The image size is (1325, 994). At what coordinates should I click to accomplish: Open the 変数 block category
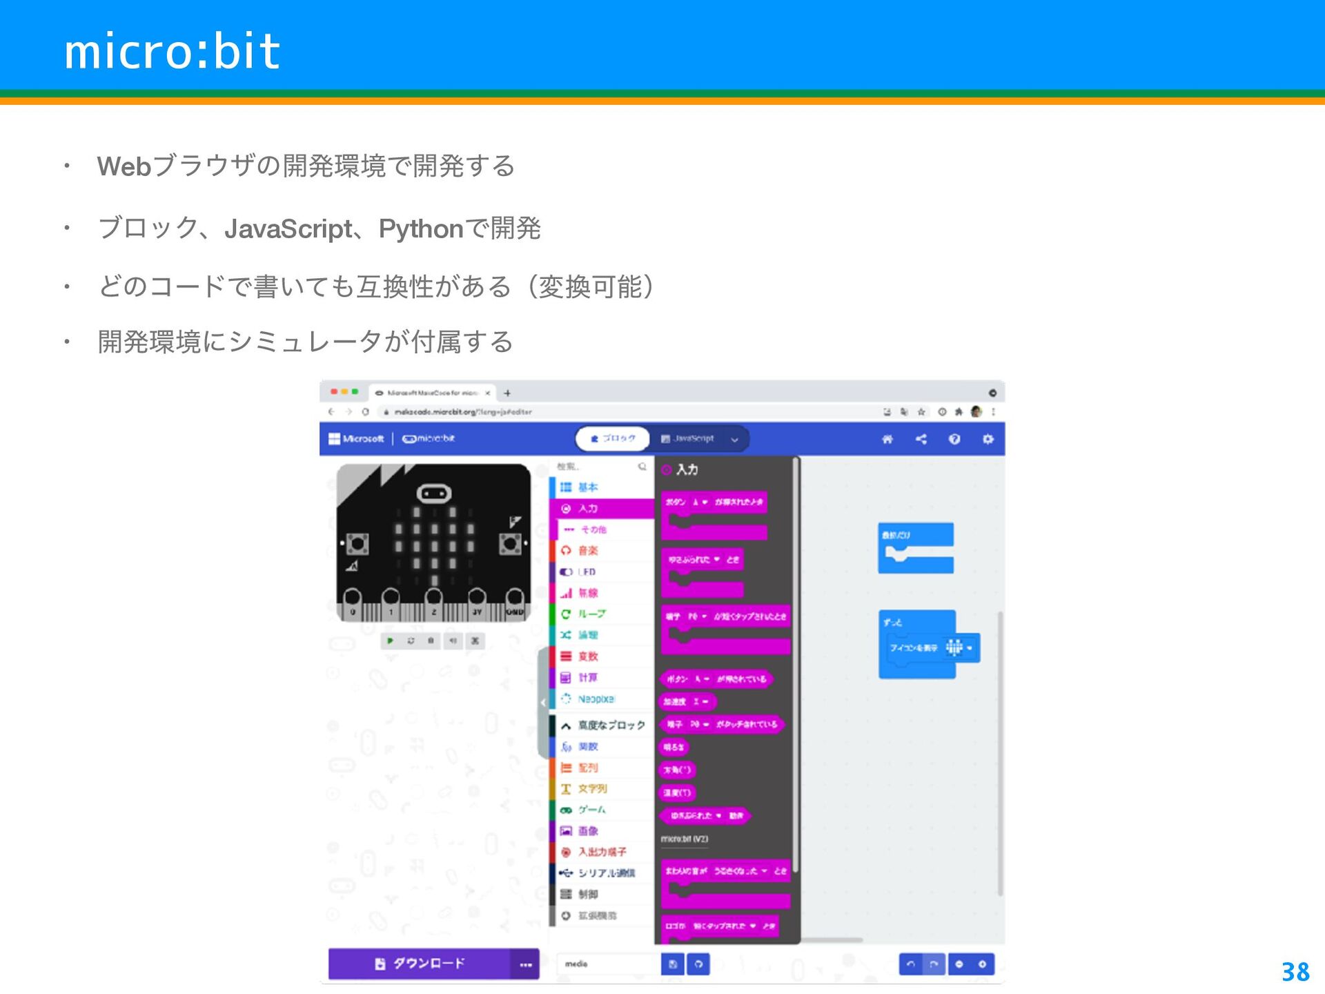(x=602, y=656)
